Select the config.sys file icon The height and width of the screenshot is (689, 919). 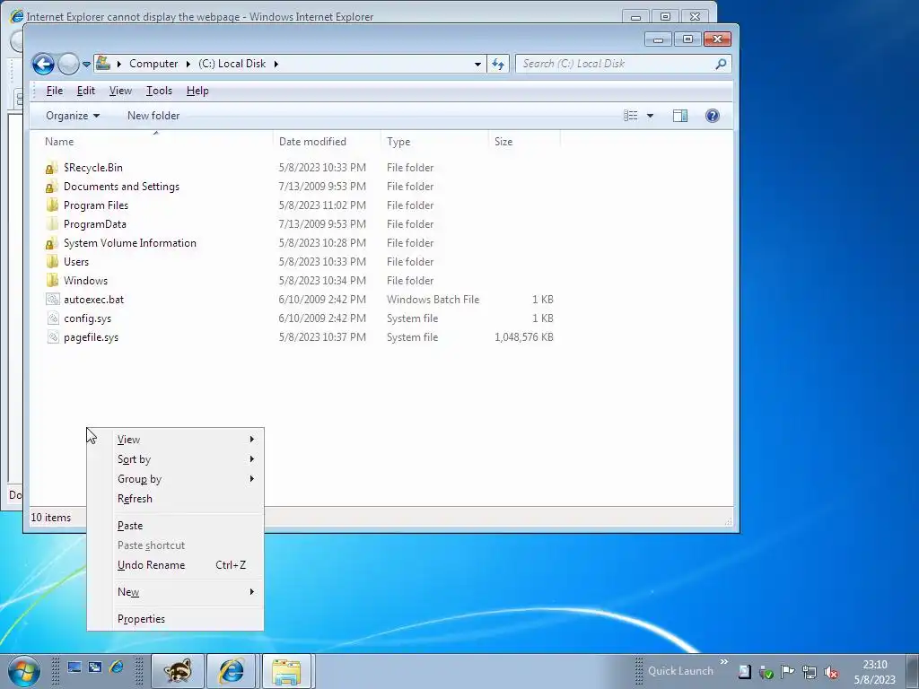tap(52, 318)
